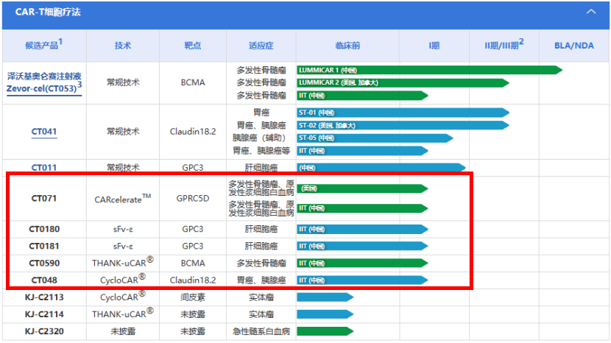
Task: Click the CT071 product name
Action: point(44,198)
